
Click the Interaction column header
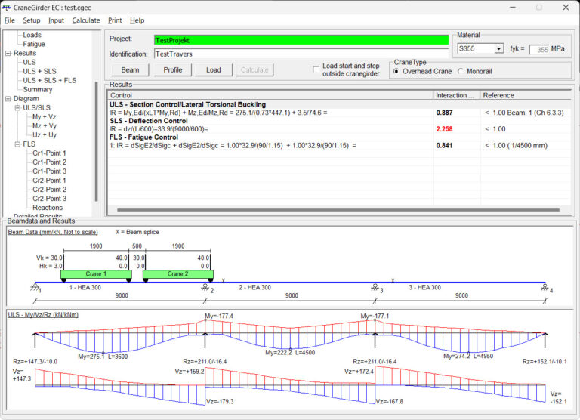pos(456,95)
